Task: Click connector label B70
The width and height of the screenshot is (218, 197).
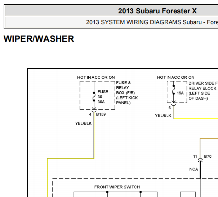Action: tap(208, 157)
